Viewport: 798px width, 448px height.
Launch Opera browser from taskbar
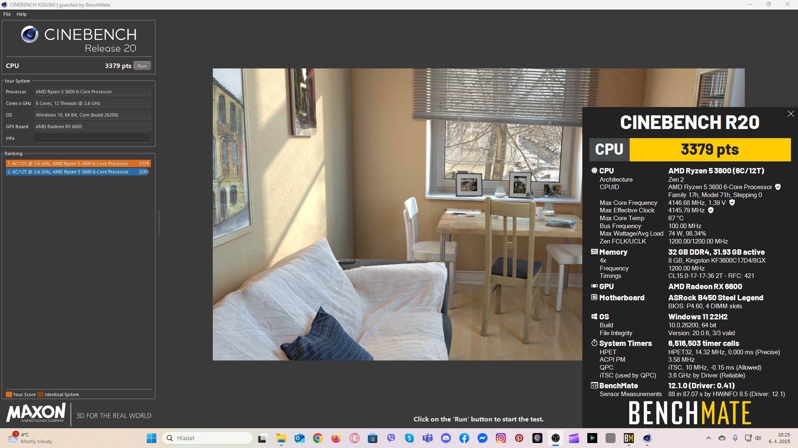355,438
